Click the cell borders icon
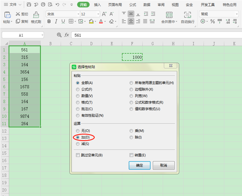This screenshot has width=242, height=196. (71, 21)
